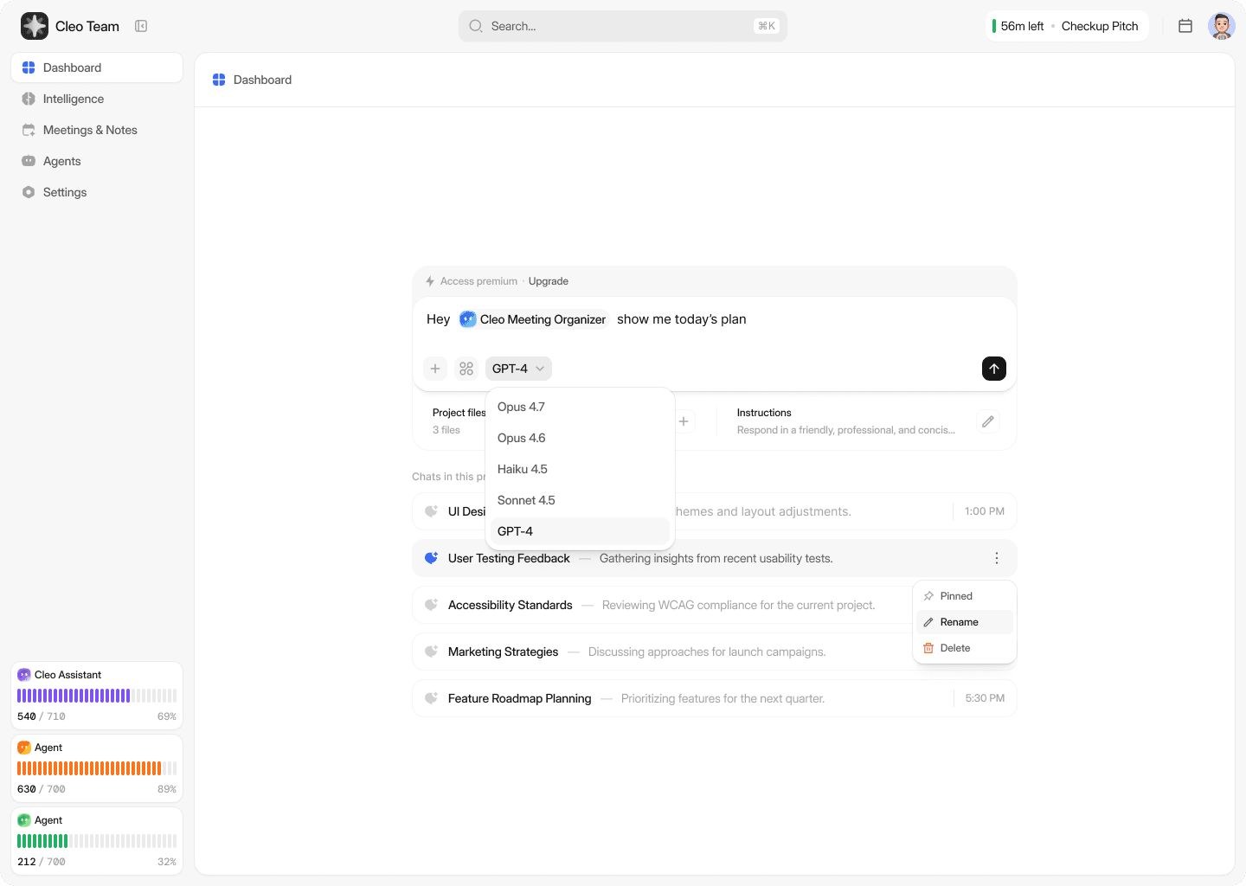
Task: Open the apps grid icon beside GPT-4
Action: pyautogui.click(x=466, y=369)
